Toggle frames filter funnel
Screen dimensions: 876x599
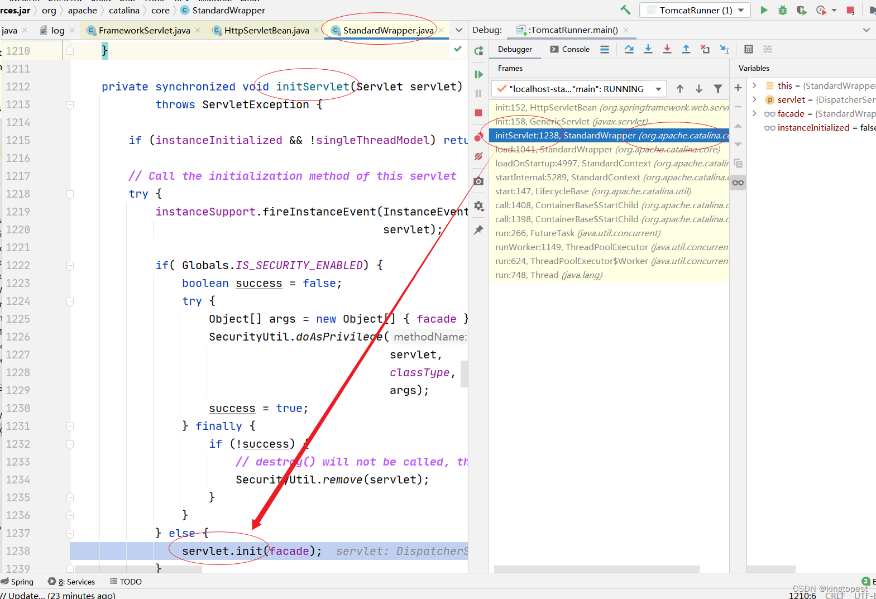[718, 89]
